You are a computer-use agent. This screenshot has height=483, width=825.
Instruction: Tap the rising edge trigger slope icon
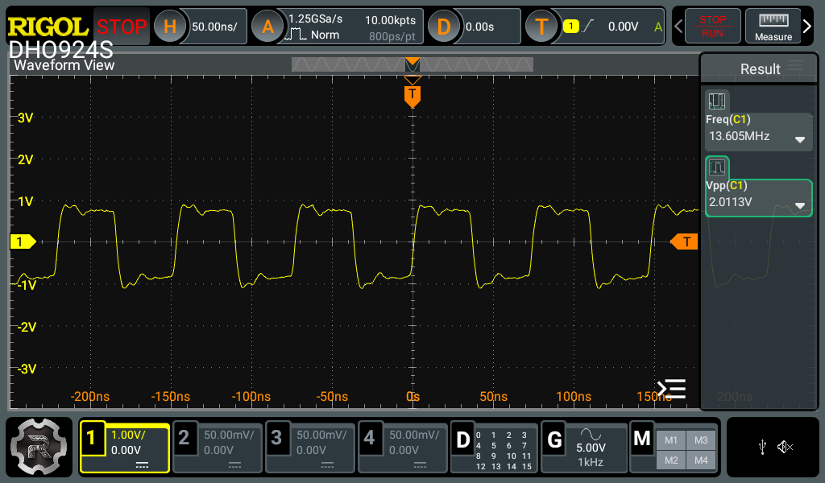(588, 26)
